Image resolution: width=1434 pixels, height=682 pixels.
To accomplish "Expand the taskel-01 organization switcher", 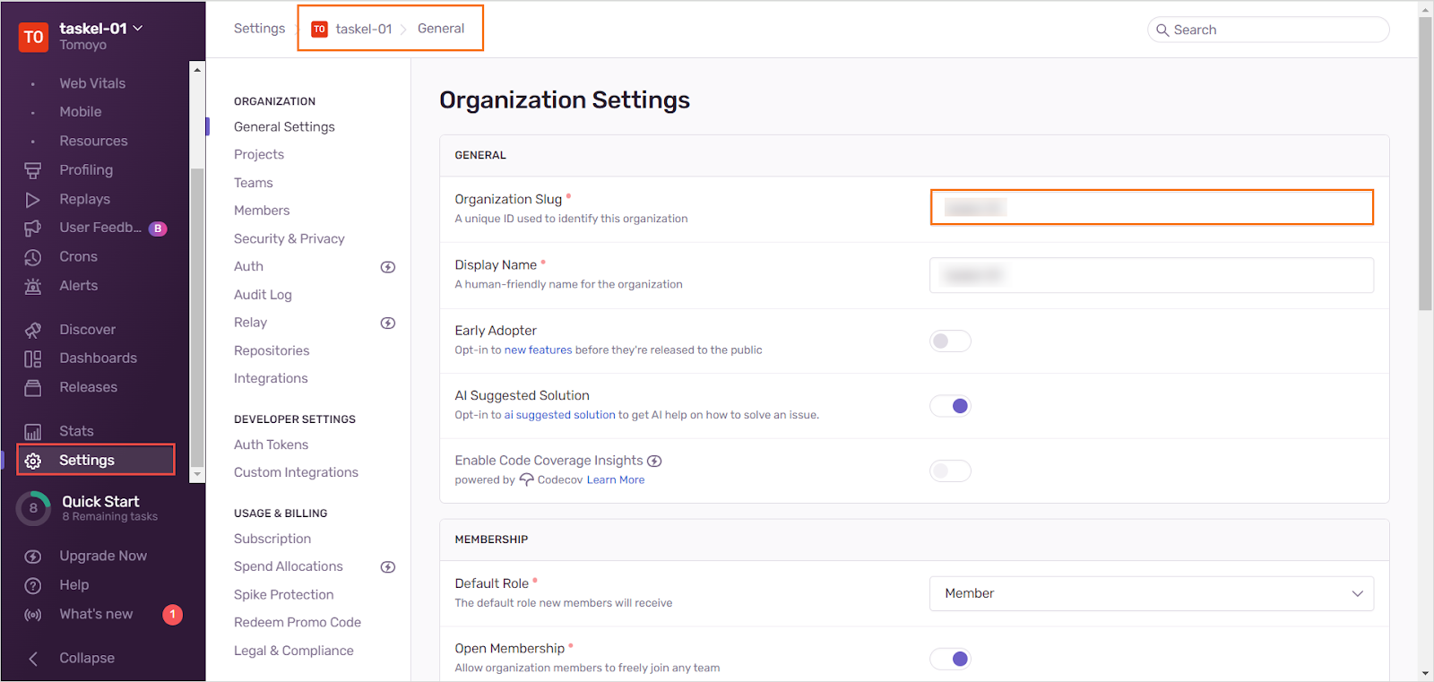I will 100,29.
